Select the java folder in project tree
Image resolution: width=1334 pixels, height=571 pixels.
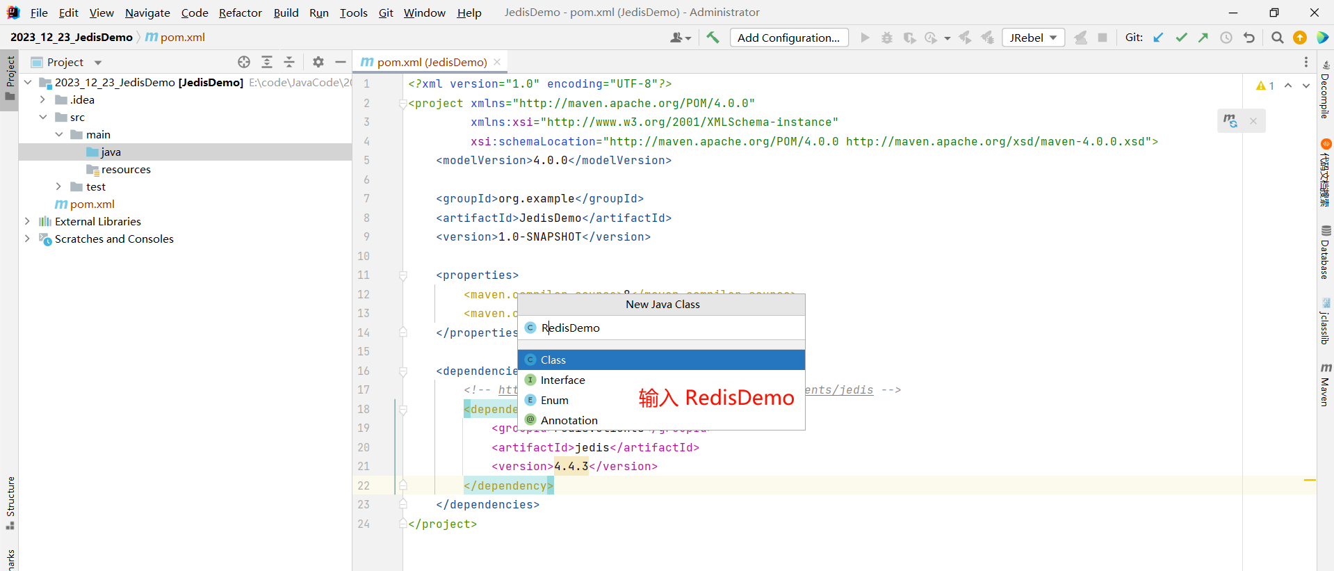point(185,152)
